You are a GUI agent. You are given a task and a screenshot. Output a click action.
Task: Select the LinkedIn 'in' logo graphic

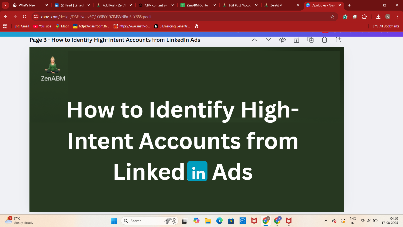pos(197,171)
